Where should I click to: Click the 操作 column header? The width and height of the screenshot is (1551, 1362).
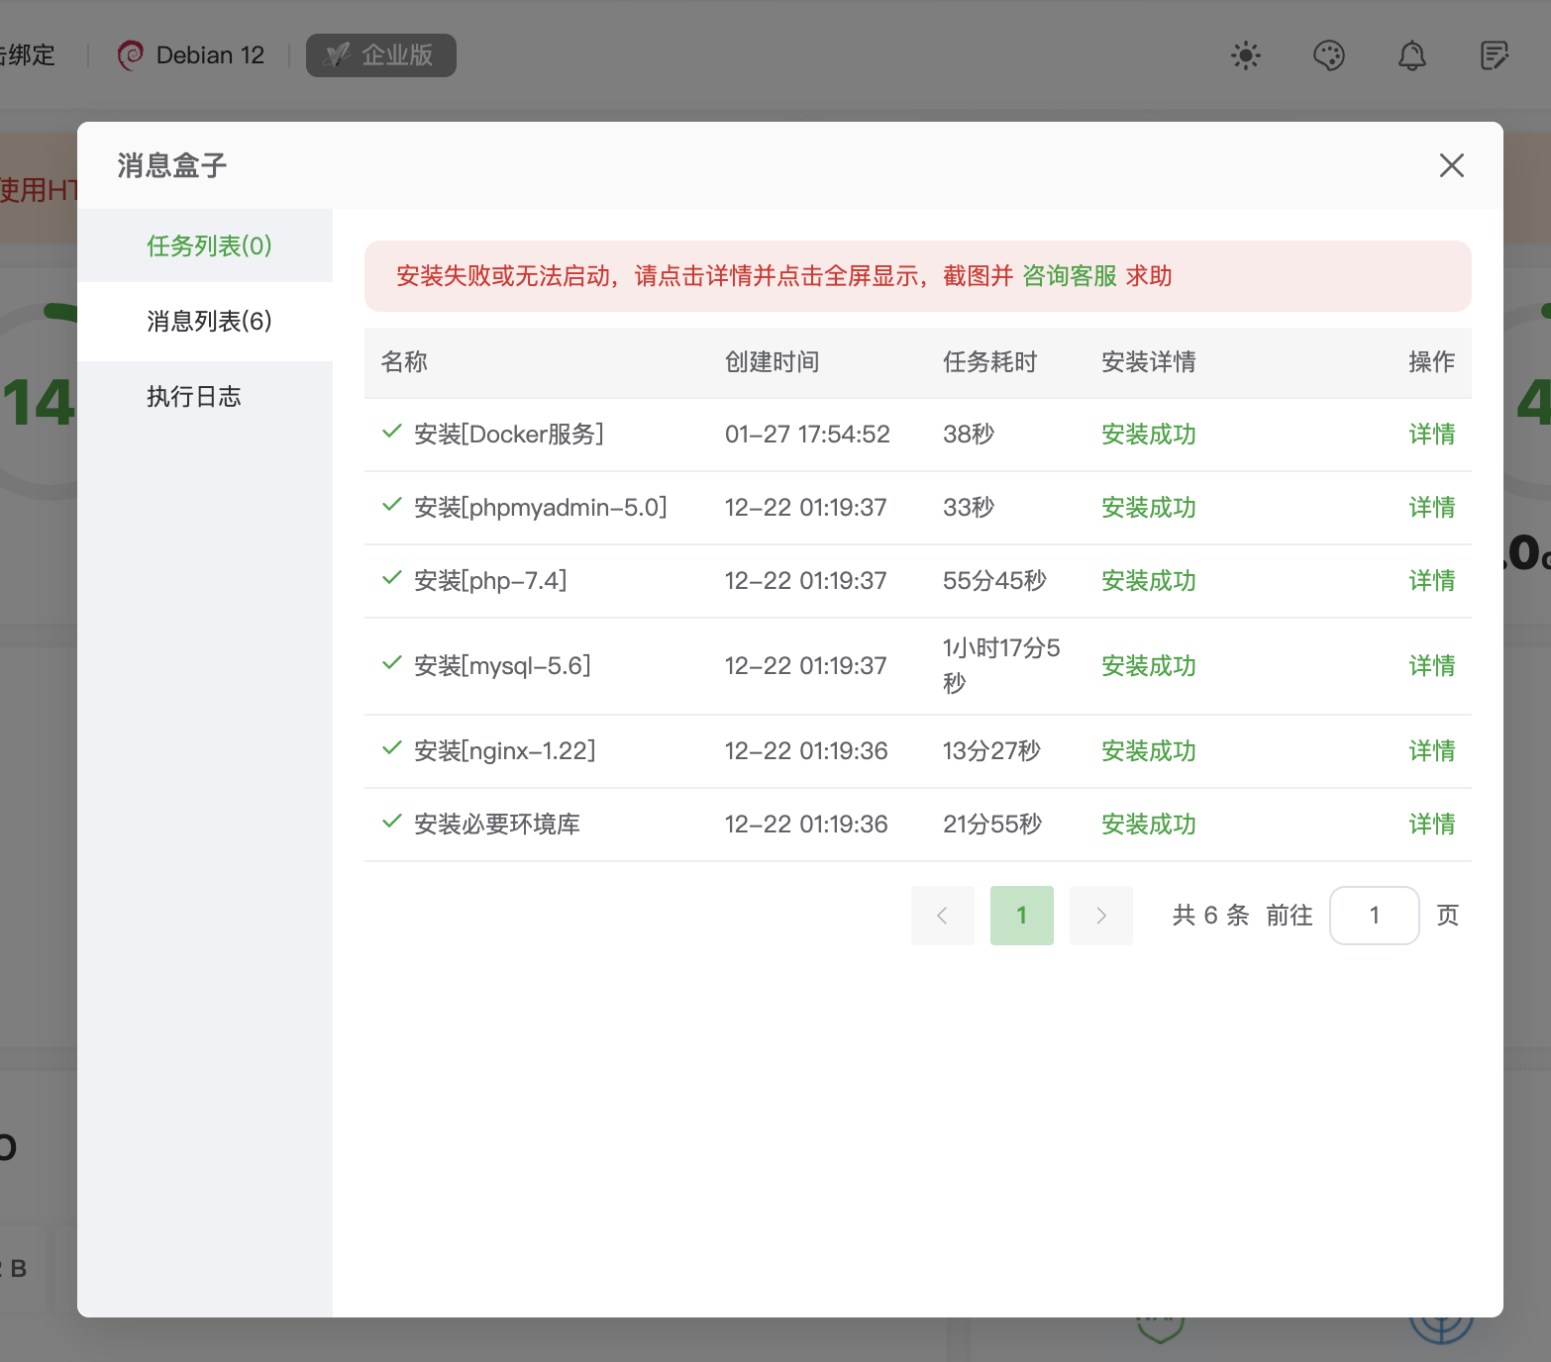1431,362
